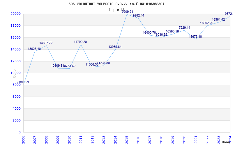The height and width of the screenshot is (145, 233).
Task: Click x-axis year 2015
Action: (x=127, y=140)
